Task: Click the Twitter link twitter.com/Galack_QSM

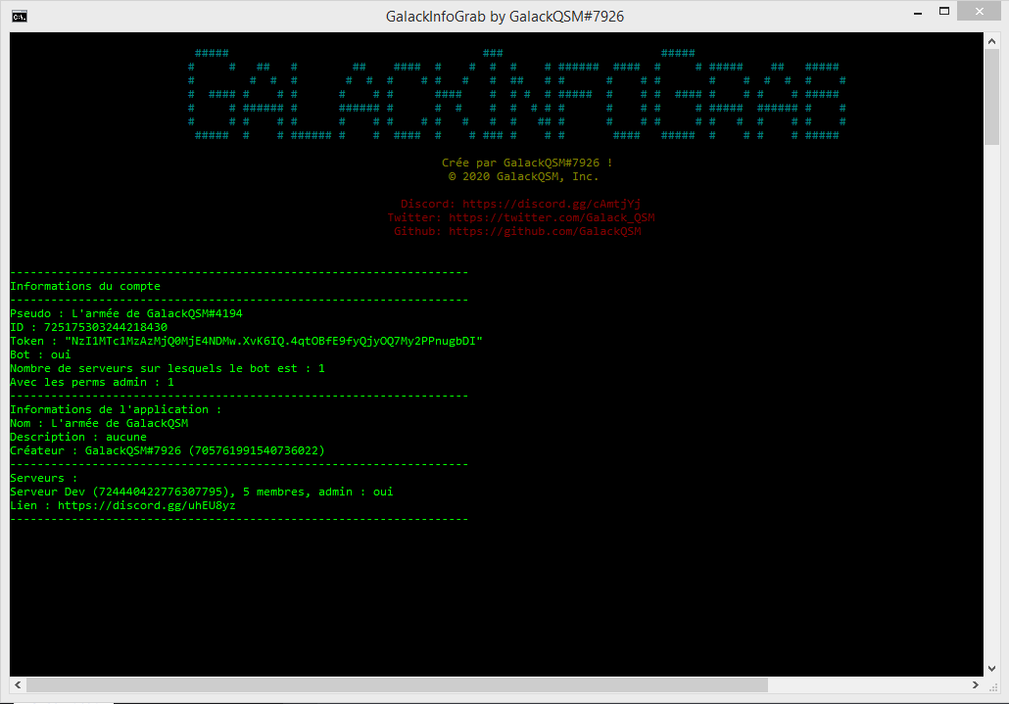Action: pyautogui.click(x=552, y=217)
